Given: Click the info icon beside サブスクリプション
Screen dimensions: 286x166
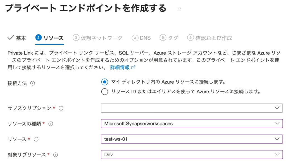Looking at the screenshot, I should pos(61,108).
